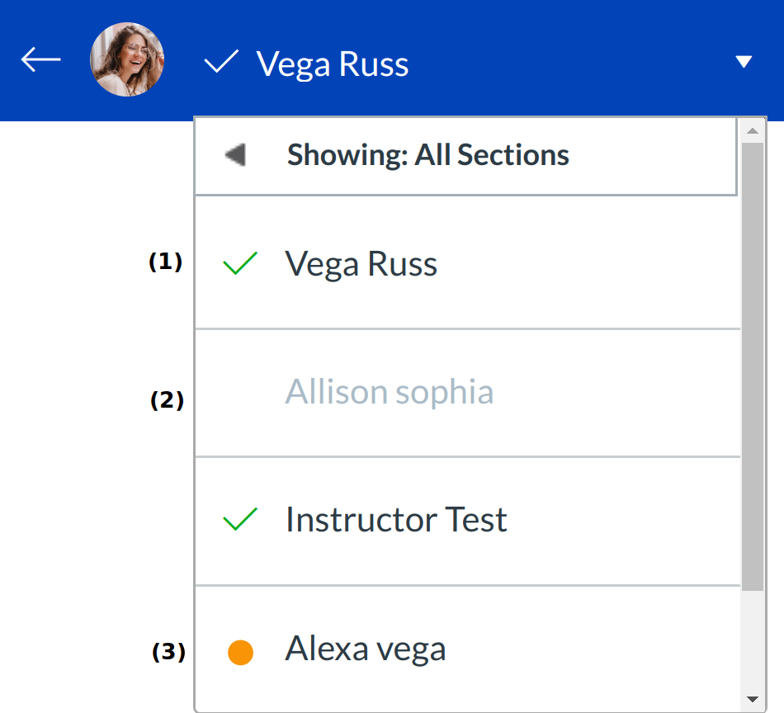The image size is (784, 713).
Task: Click the student profile avatar photo
Action: pos(127,60)
